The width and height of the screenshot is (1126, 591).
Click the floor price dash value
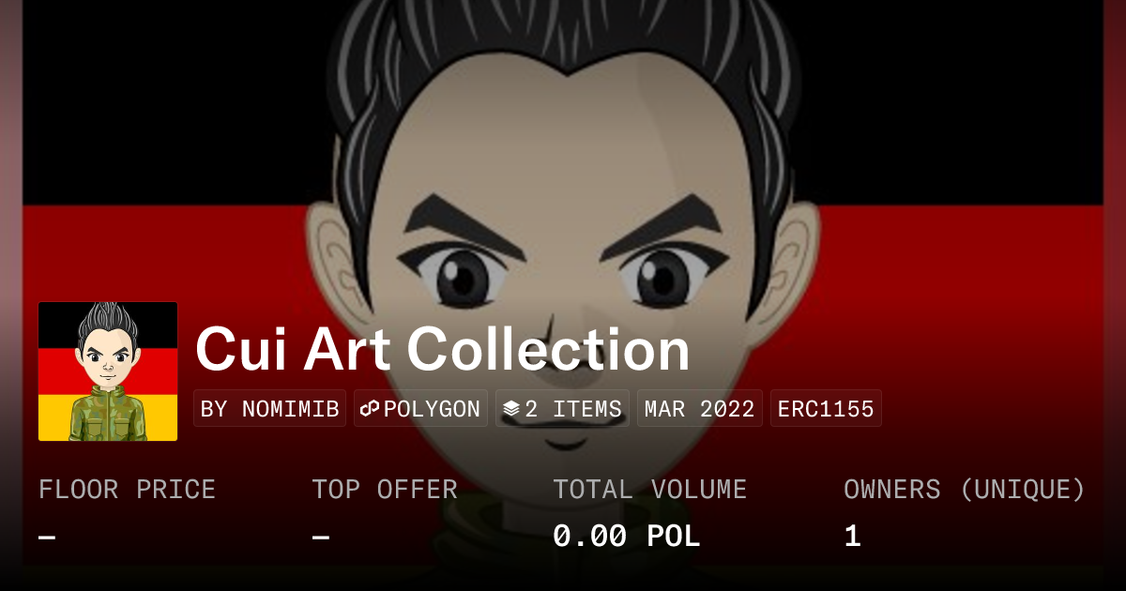(x=48, y=537)
